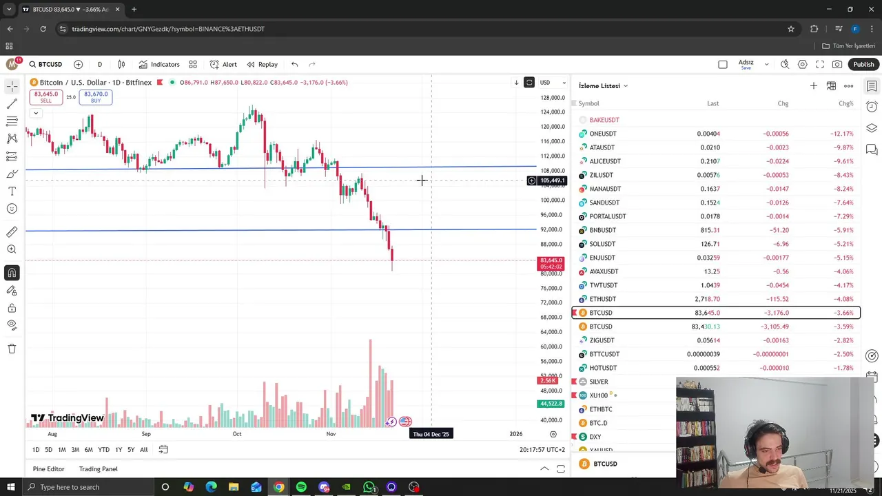
Task: Select the zoom in tool
Action: click(12, 249)
